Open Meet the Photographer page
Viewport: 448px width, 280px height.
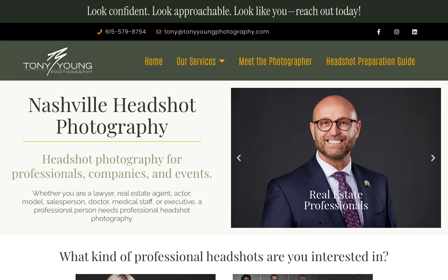(x=275, y=61)
